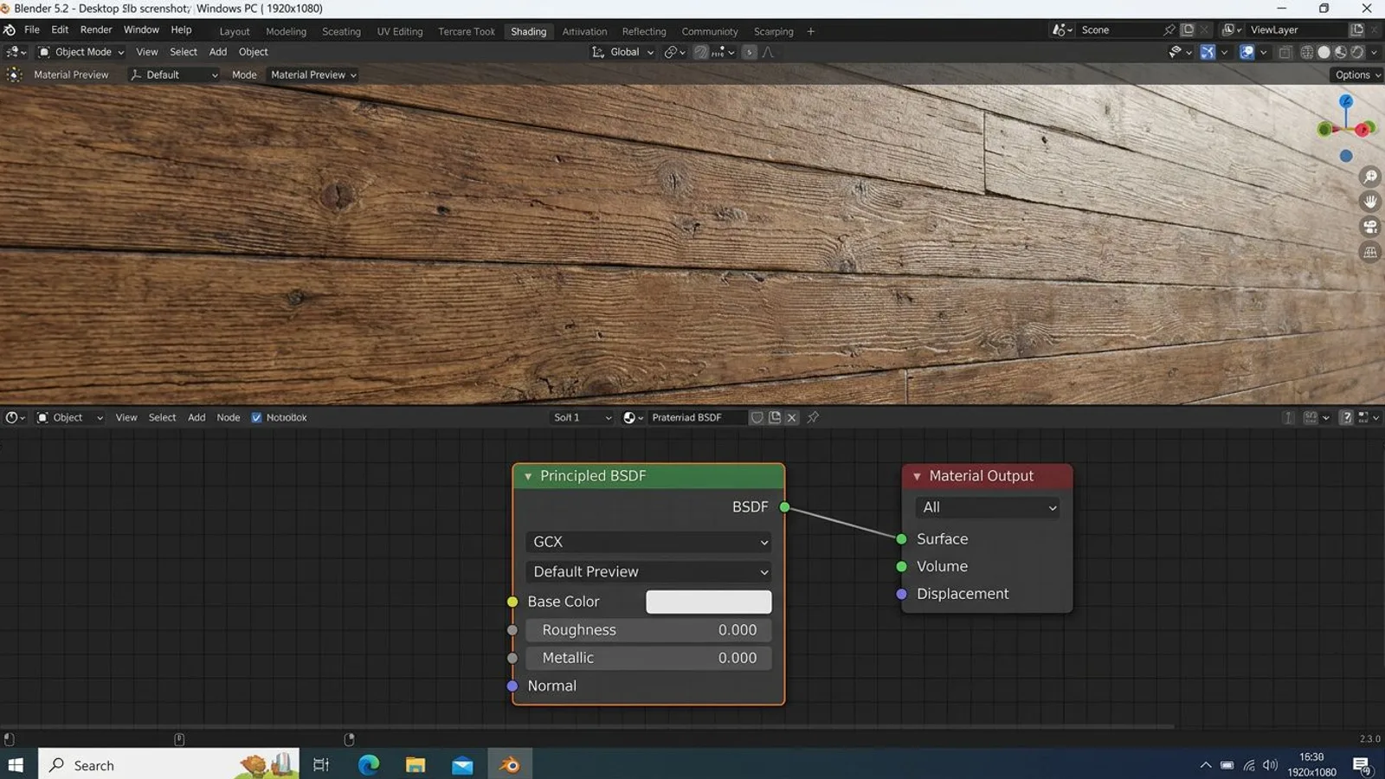This screenshot has height=779, width=1385.
Task: Click the Base Color white swatch
Action: point(708,602)
